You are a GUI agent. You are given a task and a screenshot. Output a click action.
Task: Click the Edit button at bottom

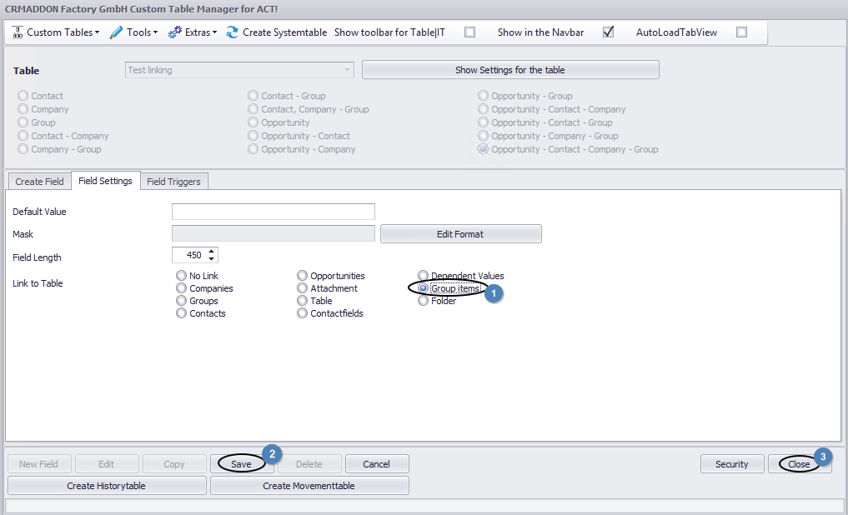click(107, 463)
